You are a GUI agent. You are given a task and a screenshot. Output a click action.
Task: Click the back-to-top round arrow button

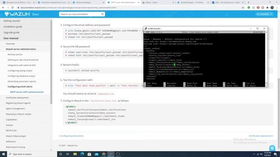(272, 148)
